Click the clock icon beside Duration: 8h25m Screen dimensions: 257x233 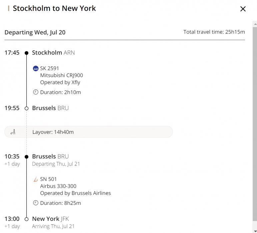click(36, 203)
